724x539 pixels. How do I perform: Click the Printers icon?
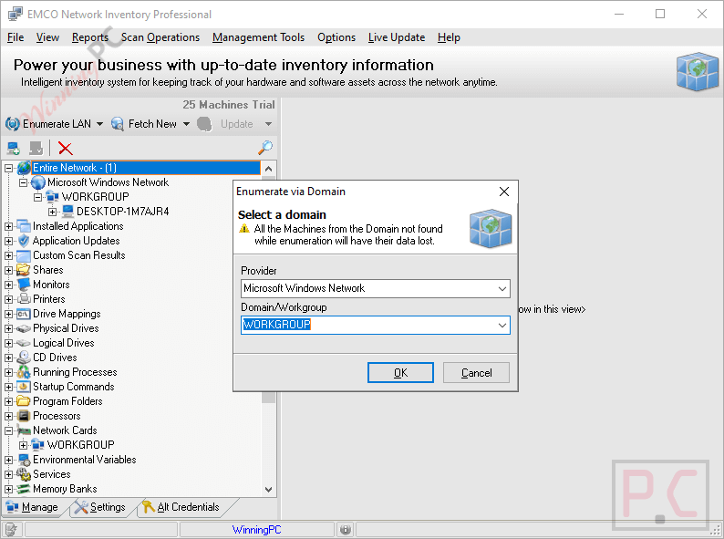[x=24, y=299]
